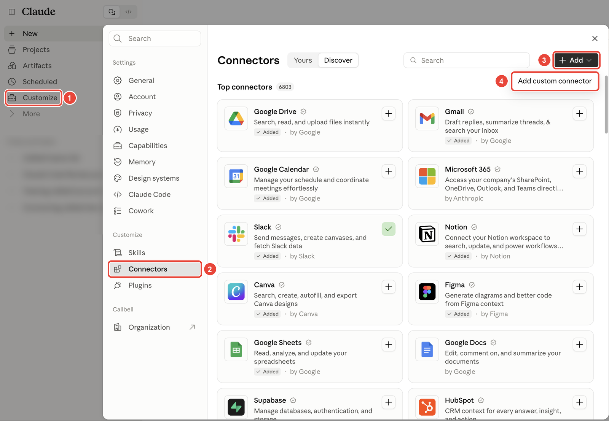Switch to code mode icon in header
This screenshot has height=421, width=609.
[129, 12]
